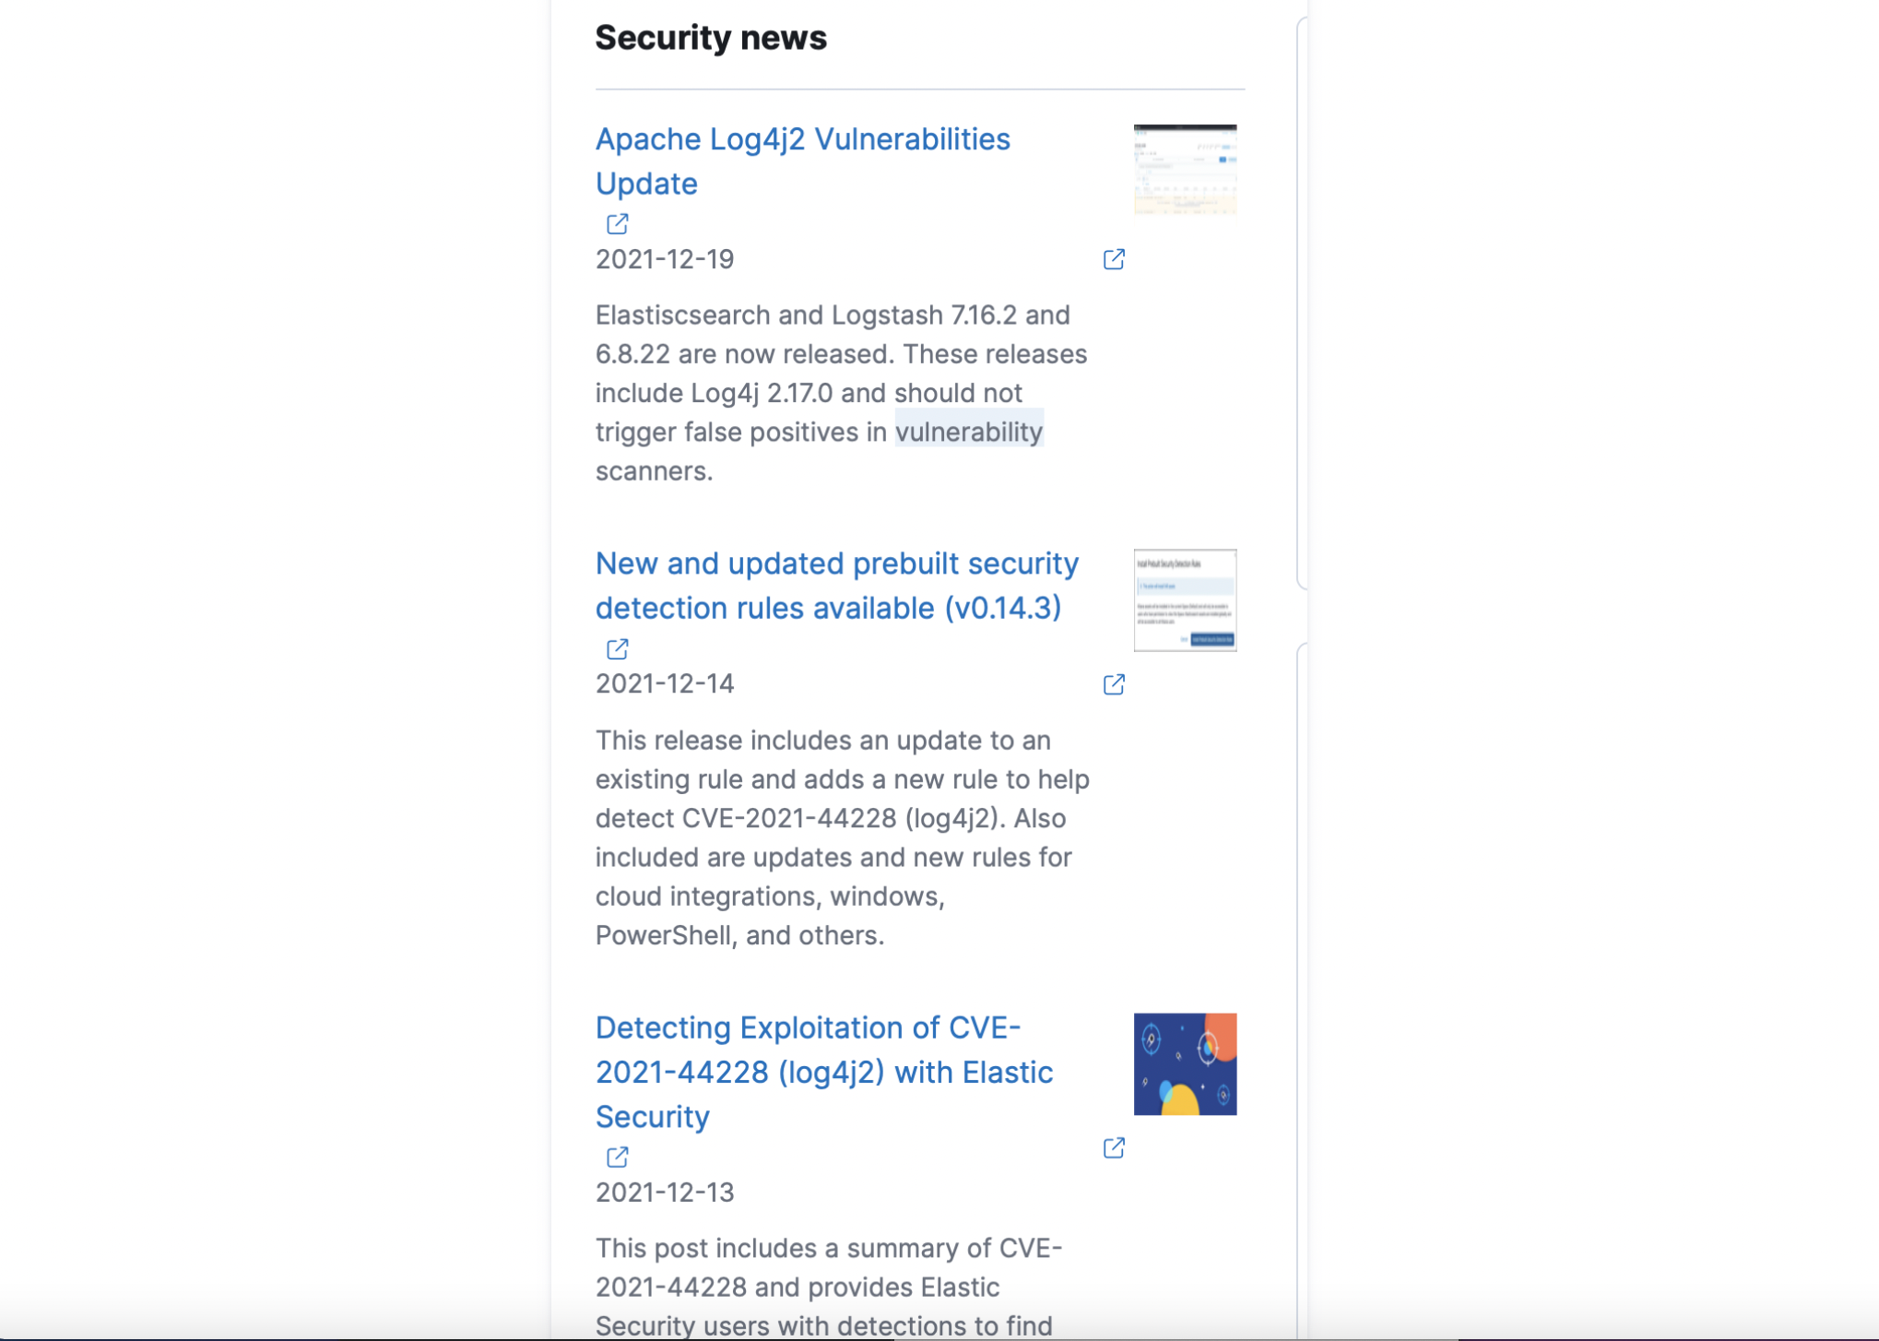Click the 2021-12-19 date text
Viewport: 1879px width, 1341px height.
[665, 259]
